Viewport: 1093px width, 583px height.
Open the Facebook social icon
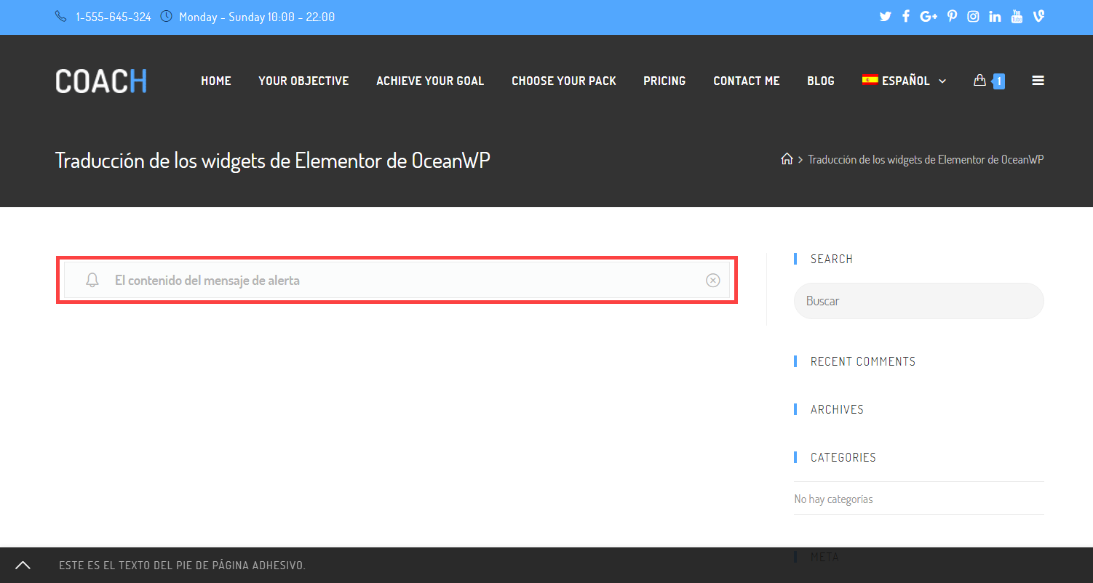coord(906,16)
